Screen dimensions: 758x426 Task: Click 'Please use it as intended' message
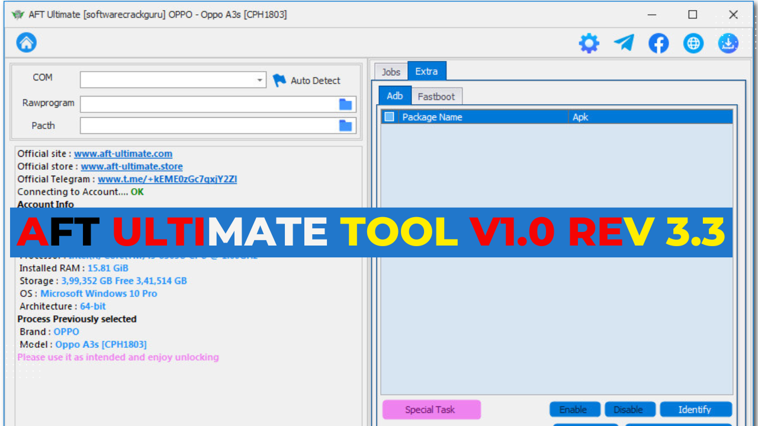tap(118, 357)
